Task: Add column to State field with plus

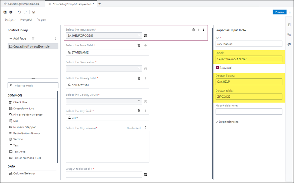Action: point(145,45)
